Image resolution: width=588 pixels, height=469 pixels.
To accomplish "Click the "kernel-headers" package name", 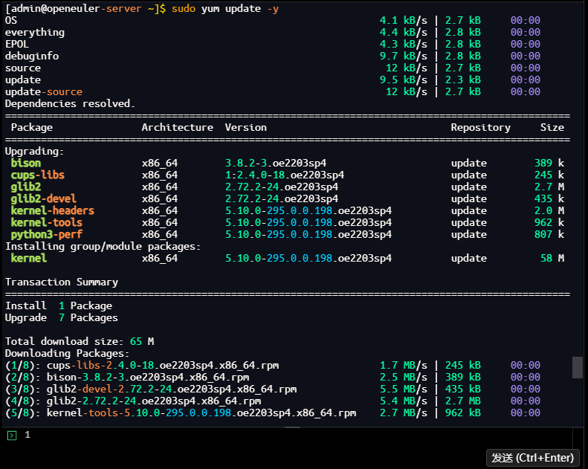I will coord(52,210).
